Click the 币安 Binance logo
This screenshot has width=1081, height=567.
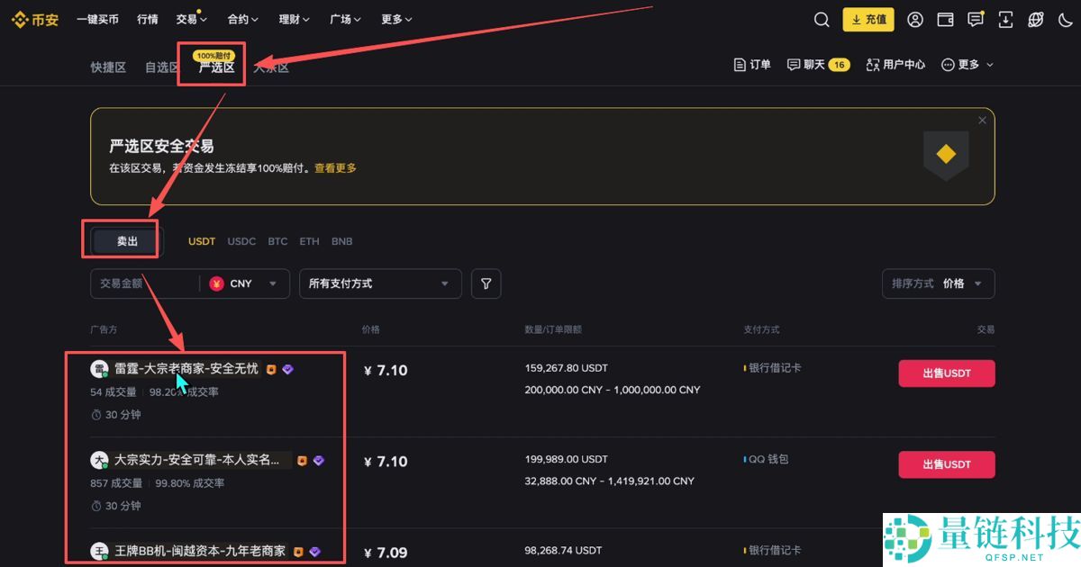(34, 19)
